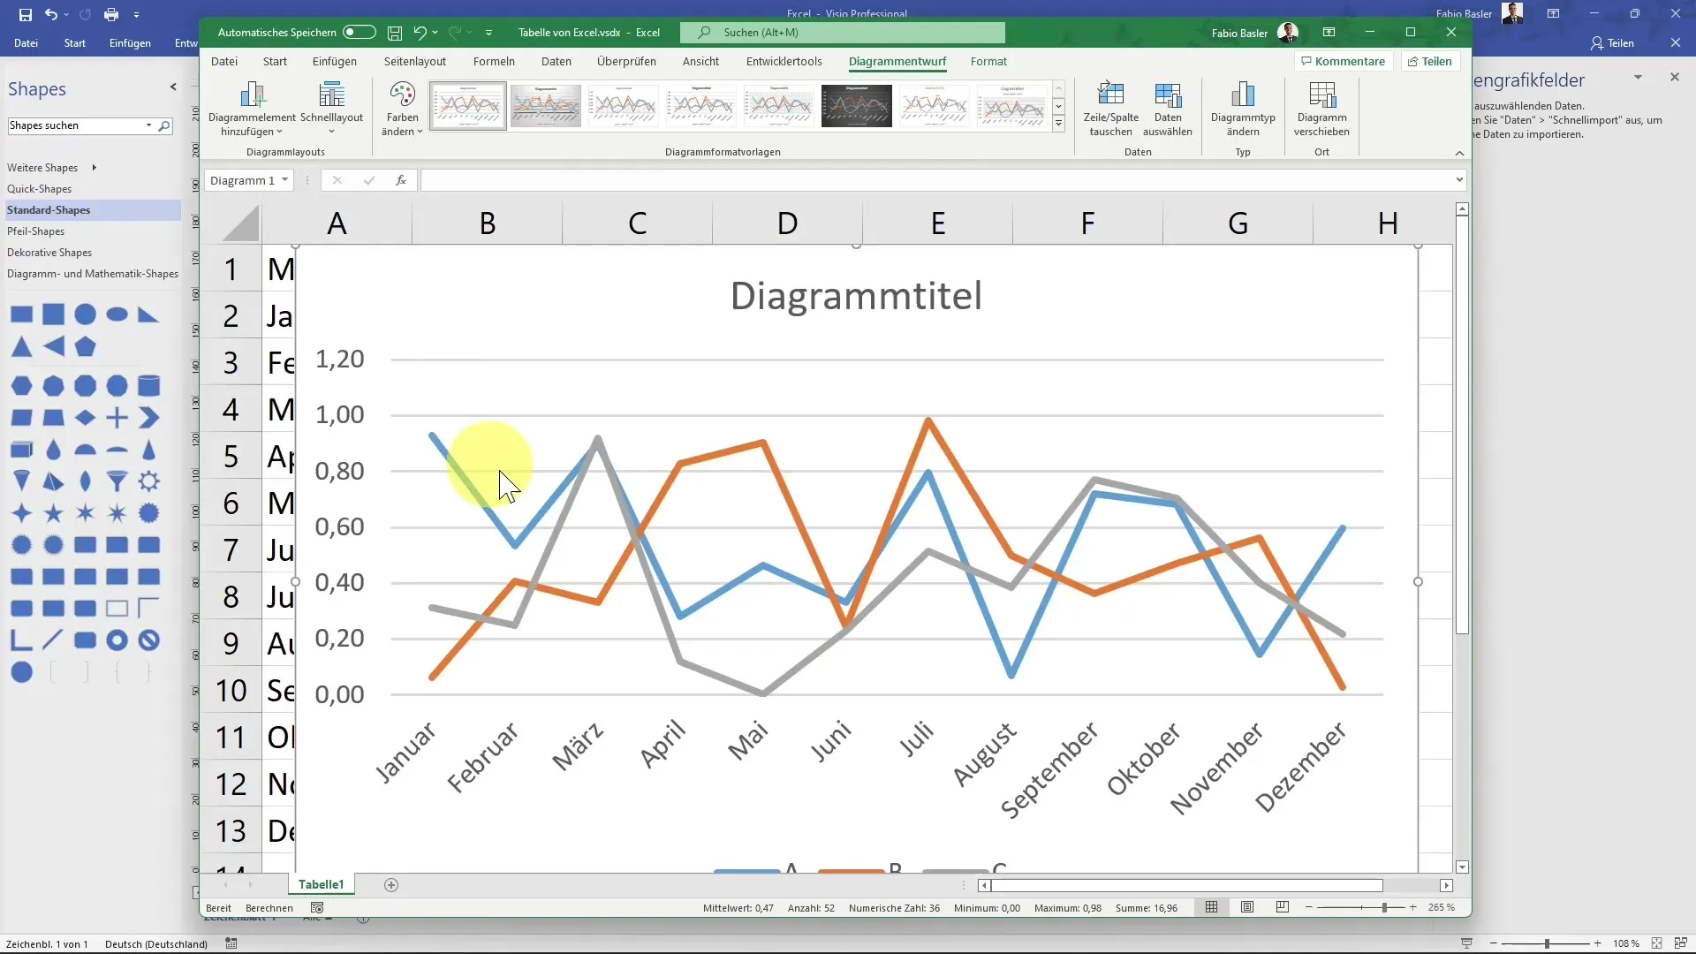Viewport: 1696px width, 954px height.
Task: Open Datengrafikfelder panel options dropdown
Action: [1638, 78]
